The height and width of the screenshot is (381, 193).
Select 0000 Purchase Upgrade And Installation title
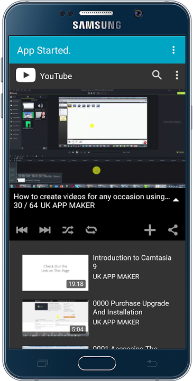(x=131, y=308)
